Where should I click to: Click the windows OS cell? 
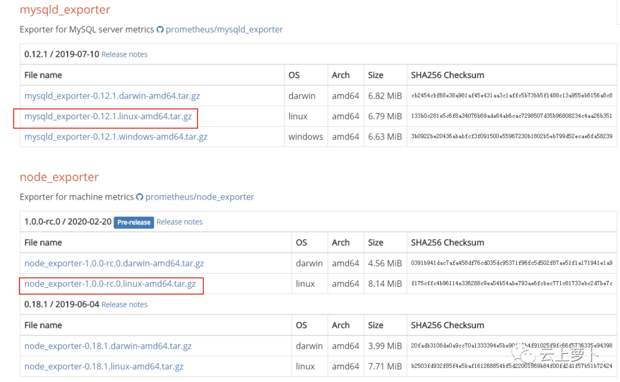(305, 137)
